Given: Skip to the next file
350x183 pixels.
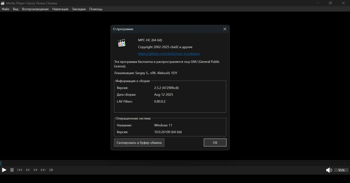Looking at the screenshot, I should click(43, 170).
